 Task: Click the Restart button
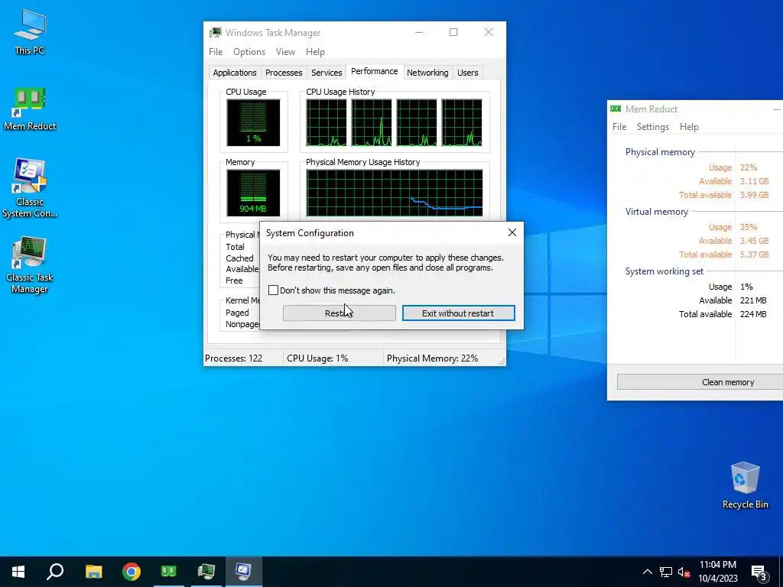pos(339,313)
